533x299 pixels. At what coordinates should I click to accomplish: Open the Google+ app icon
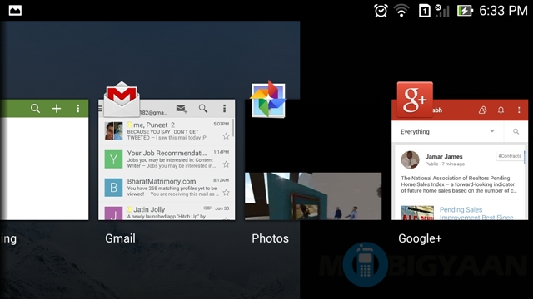click(415, 100)
